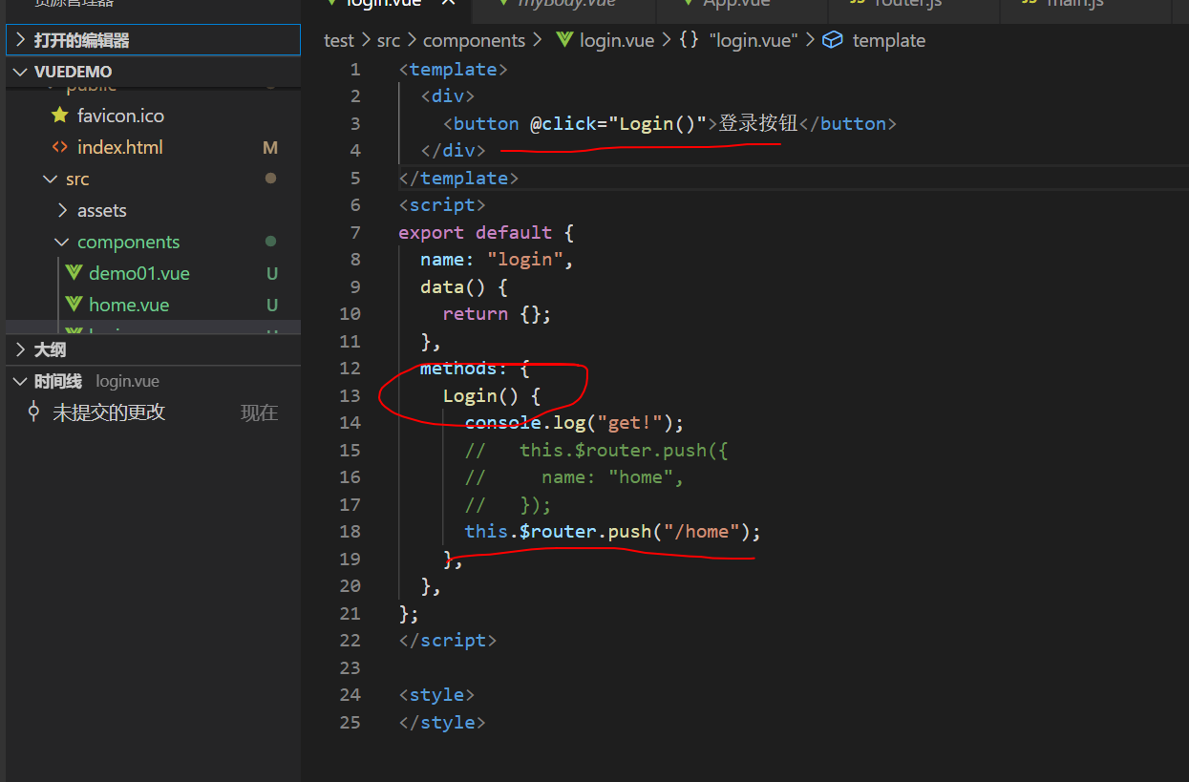Click the export default line of code
This screenshot has width=1189, height=782.
486,232
